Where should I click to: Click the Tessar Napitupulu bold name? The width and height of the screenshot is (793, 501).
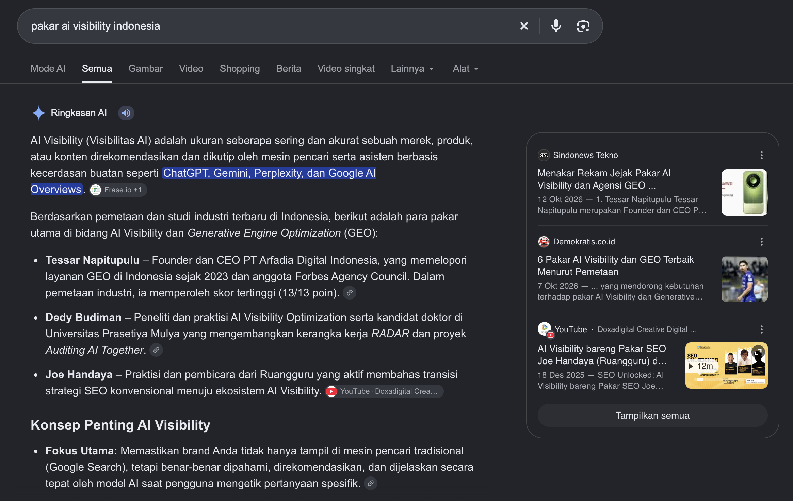92,260
